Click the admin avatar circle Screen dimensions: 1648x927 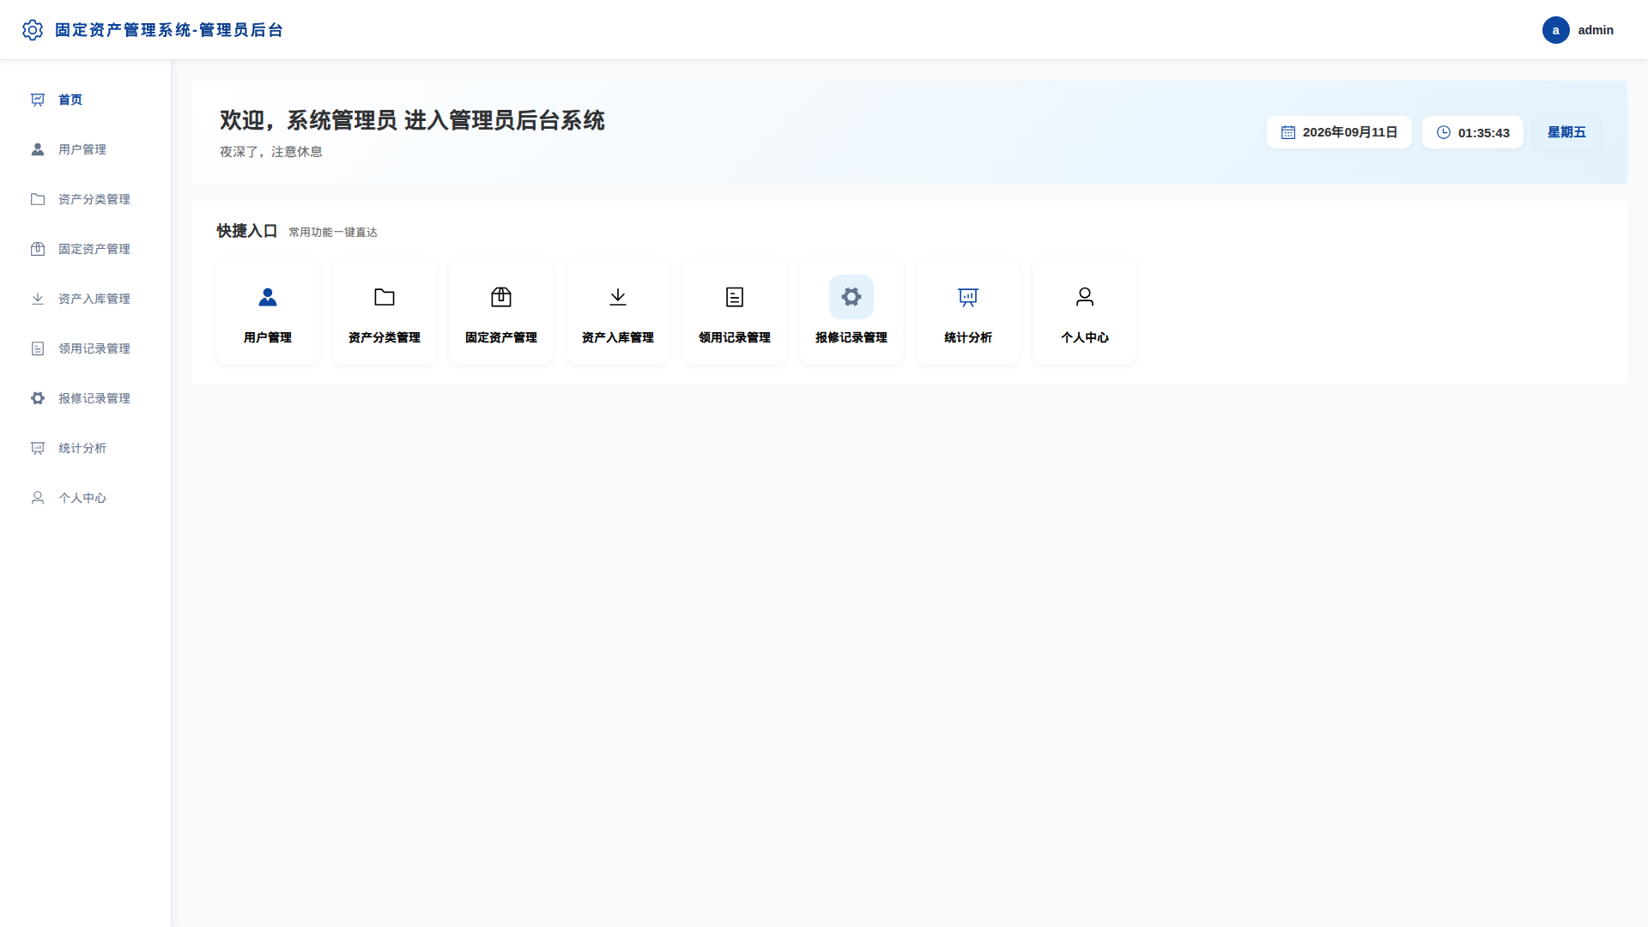[1555, 30]
